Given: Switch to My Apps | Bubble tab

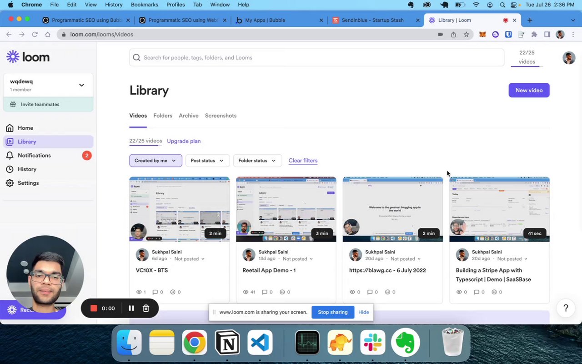Looking at the screenshot, I should (x=280, y=20).
